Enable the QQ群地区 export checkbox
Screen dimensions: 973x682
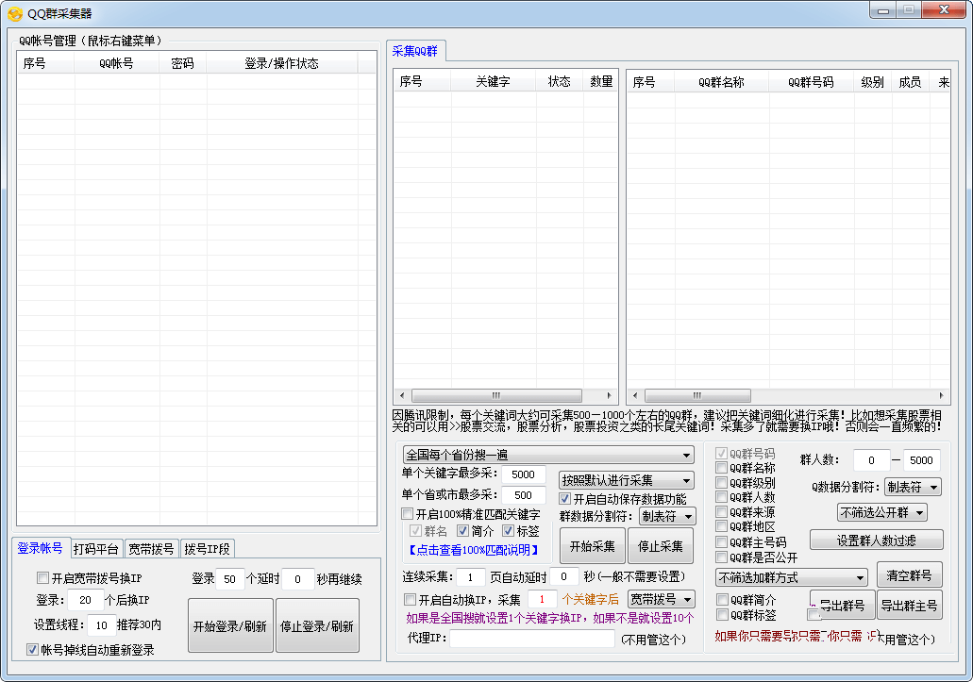click(x=721, y=526)
